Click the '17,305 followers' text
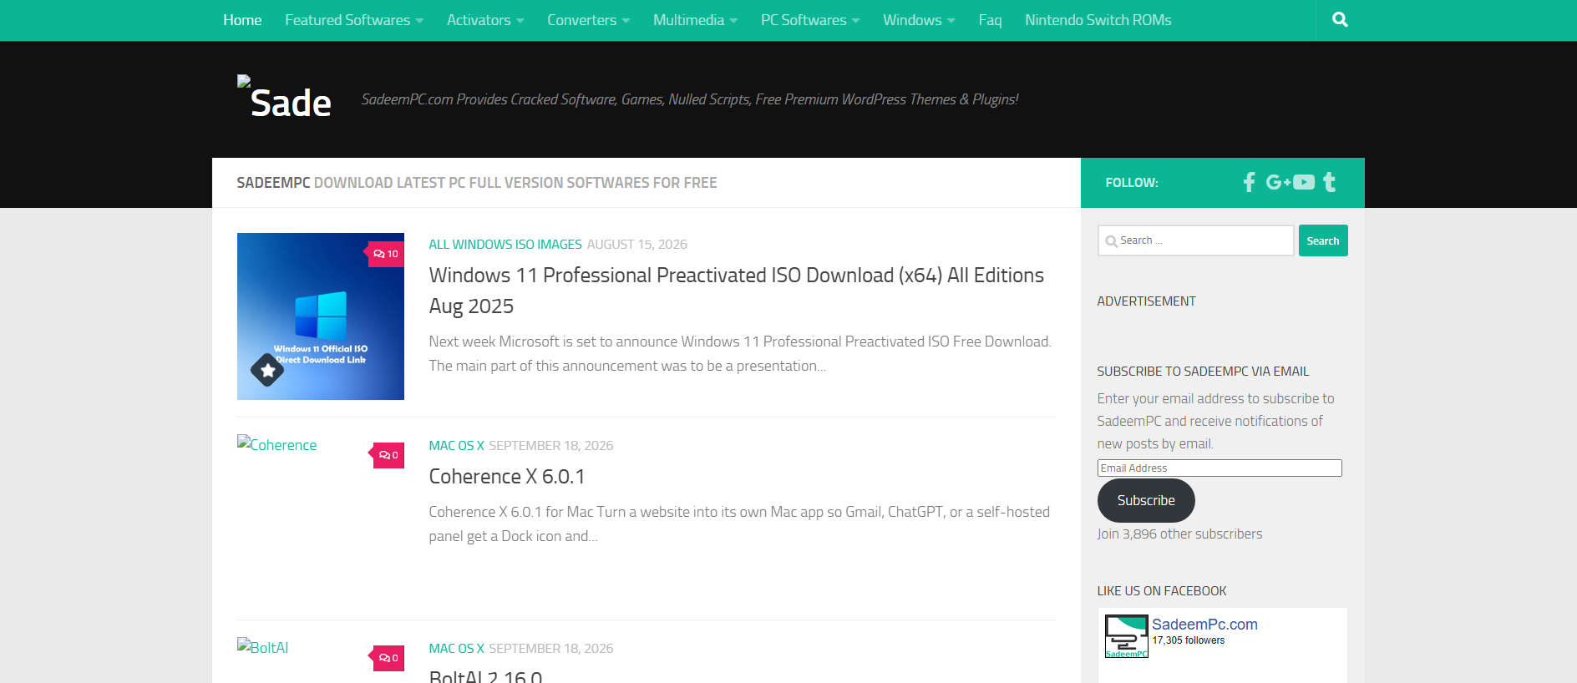The width and height of the screenshot is (1577, 683). [x=1189, y=640]
